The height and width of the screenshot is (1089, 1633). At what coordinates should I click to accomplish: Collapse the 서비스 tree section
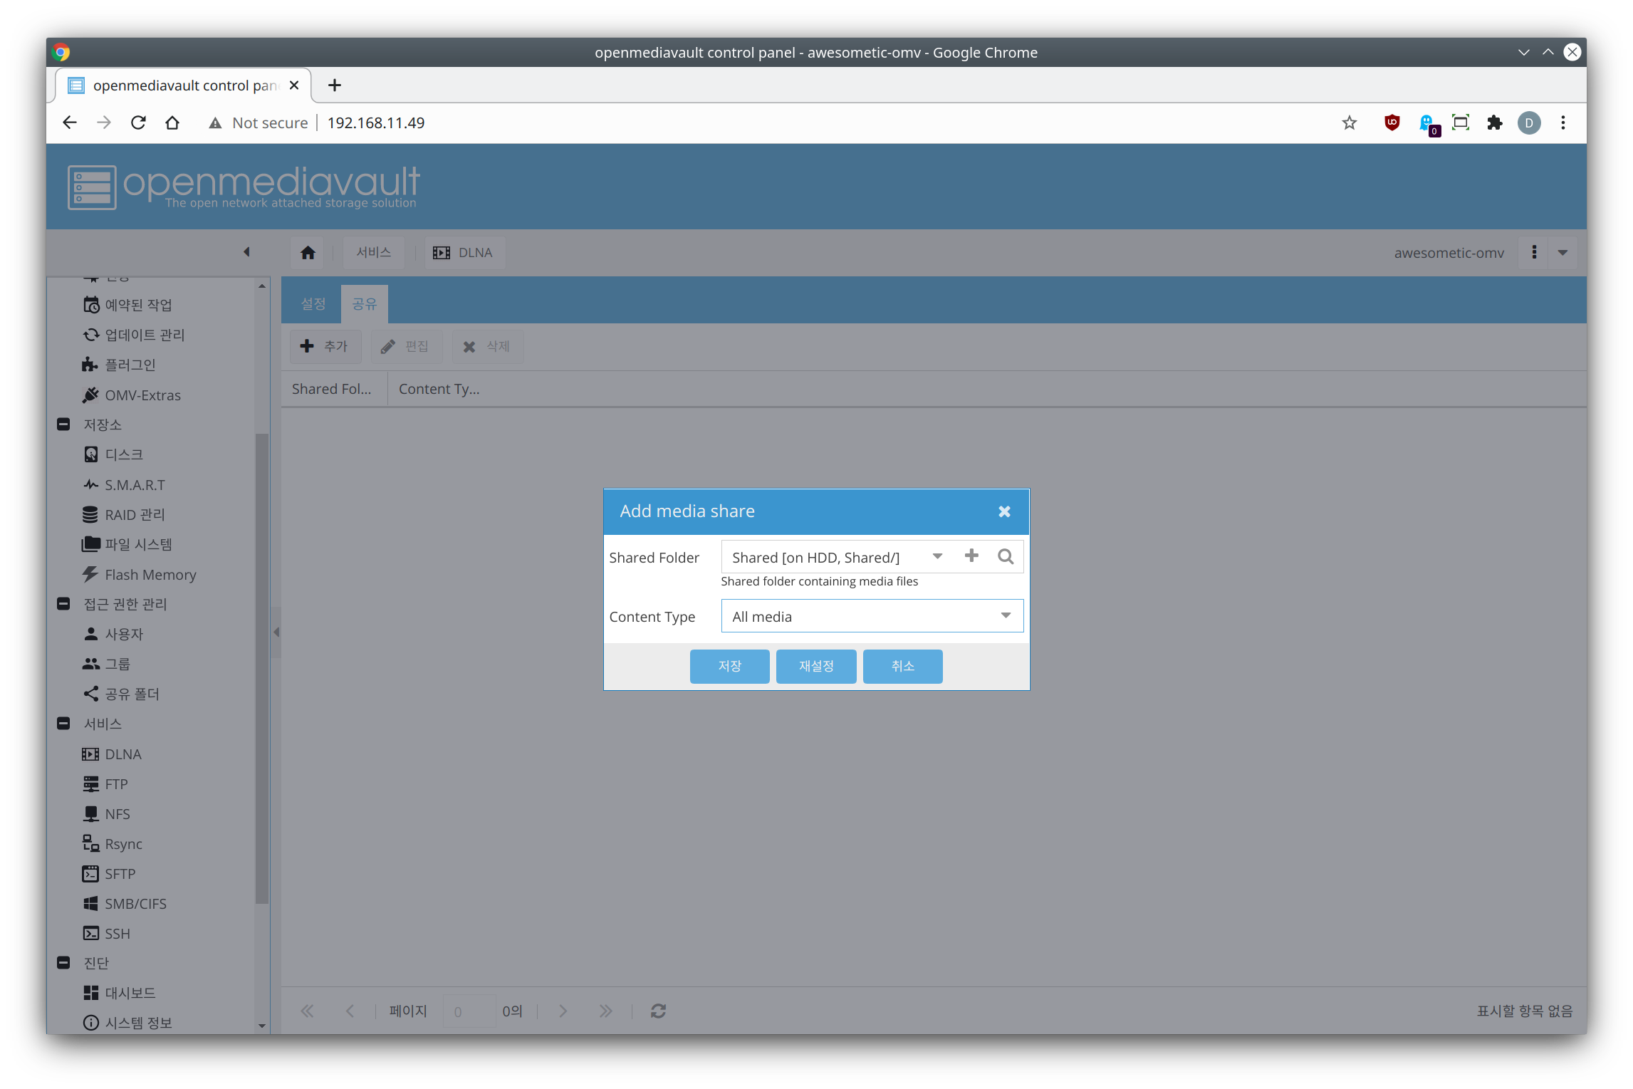[63, 724]
